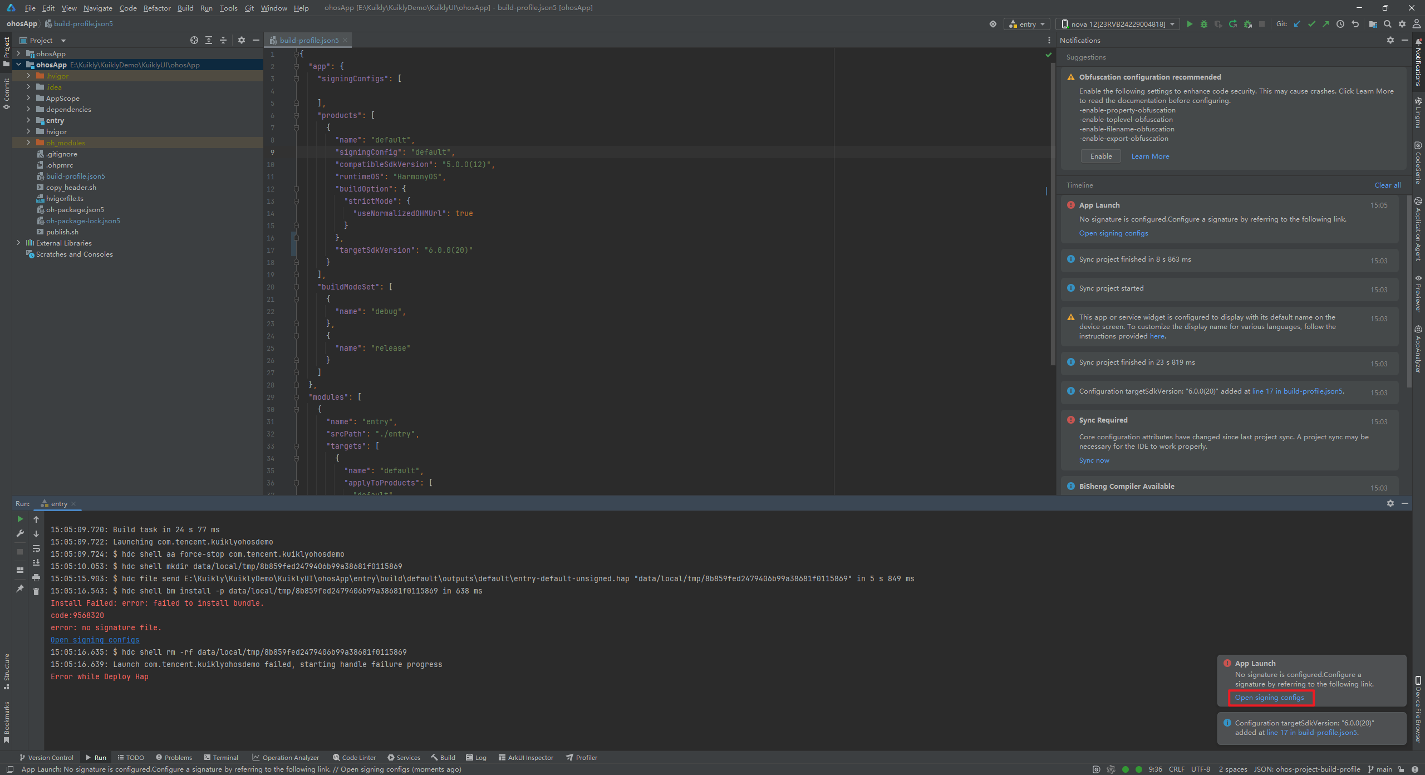The width and height of the screenshot is (1425, 775).
Task: Click the locate-in-project target icon in the Project panel
Action: pos(194,40)
